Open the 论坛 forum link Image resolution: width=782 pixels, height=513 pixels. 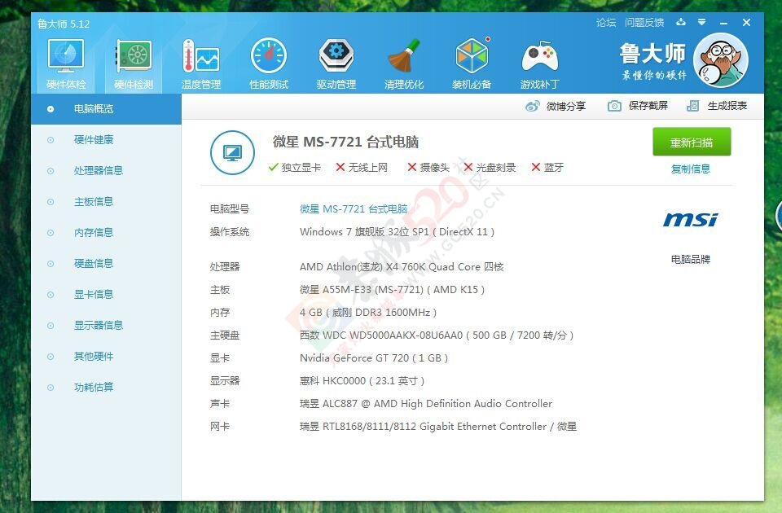(606, 23)
